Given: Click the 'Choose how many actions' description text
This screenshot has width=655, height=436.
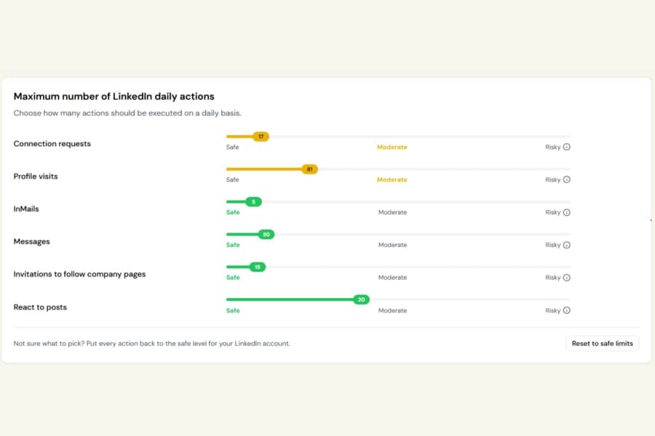Looking at the screenshot, I should pyautogui.click(x=127, y=113).
